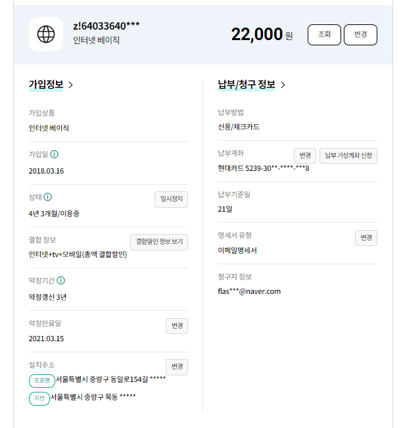This screenshot has width=401, height=428.
Task: Click the service ID z!64033640***
Action: click(106, 26)
